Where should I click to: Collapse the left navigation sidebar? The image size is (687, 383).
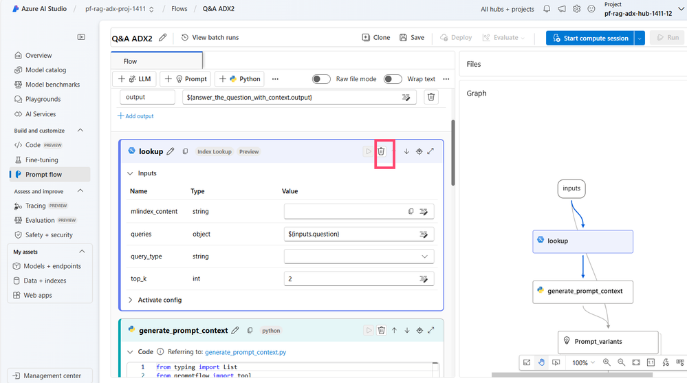tap(82, 37)
